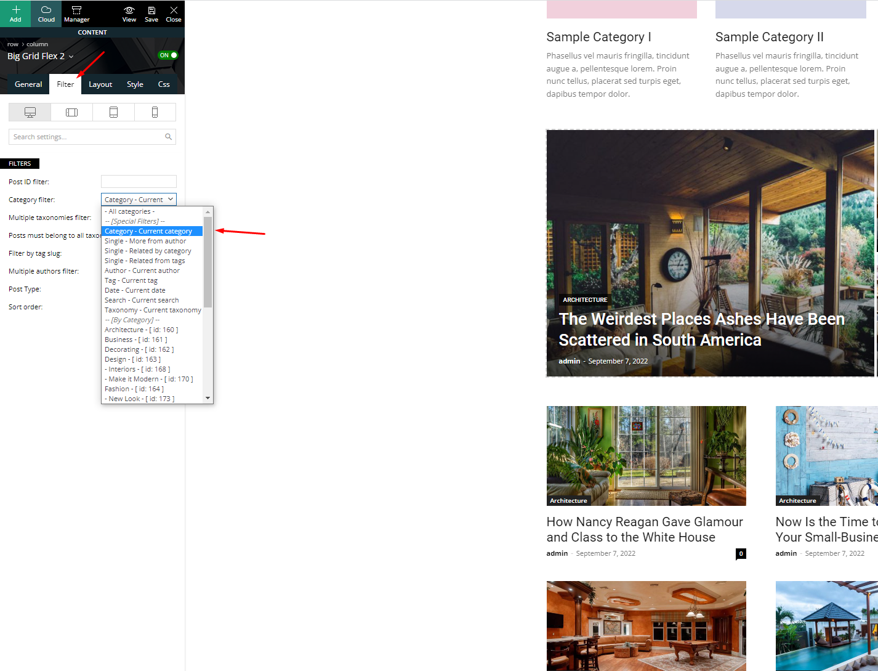Click the ARCHITECTURE badge on featured post
This screenshot has height=671, width=878.
point(585,300)
